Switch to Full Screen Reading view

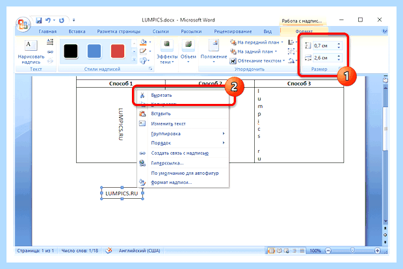[279, 251]
